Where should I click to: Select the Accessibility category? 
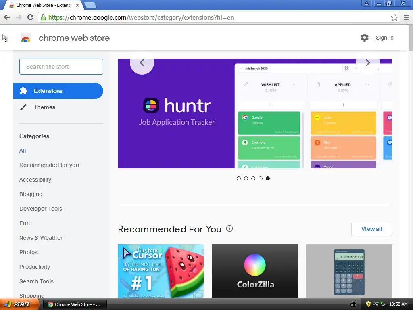(35, 180)
